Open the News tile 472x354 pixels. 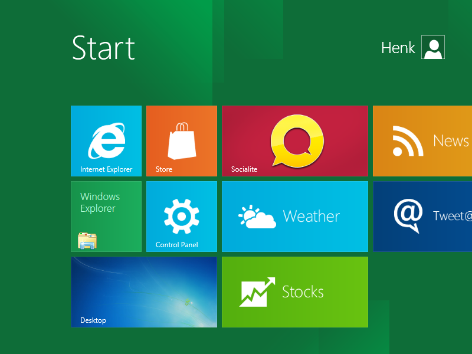(x=422, y=141)
